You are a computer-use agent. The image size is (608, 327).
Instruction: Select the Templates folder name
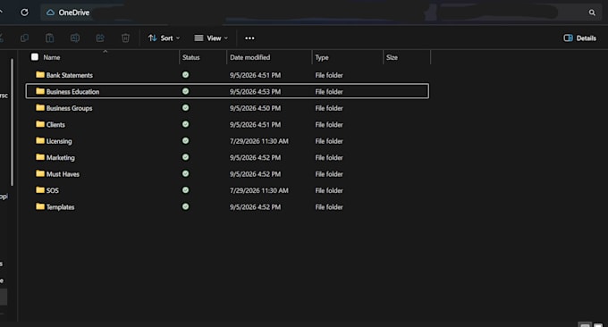click(x=60, y=207)
